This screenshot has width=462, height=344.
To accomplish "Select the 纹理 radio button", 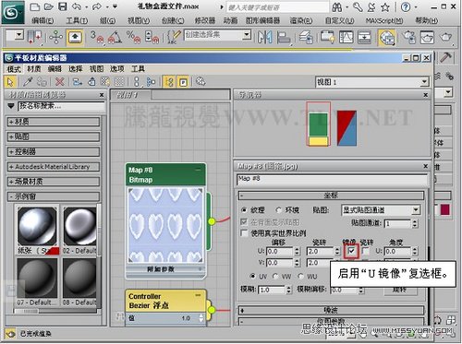I will coord(244,210).
